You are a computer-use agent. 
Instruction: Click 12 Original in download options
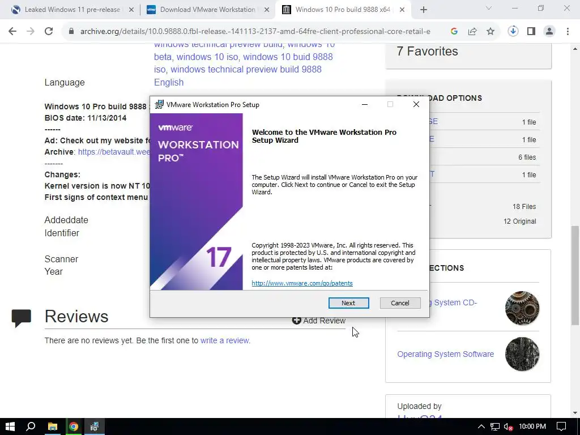pos(519,221)
